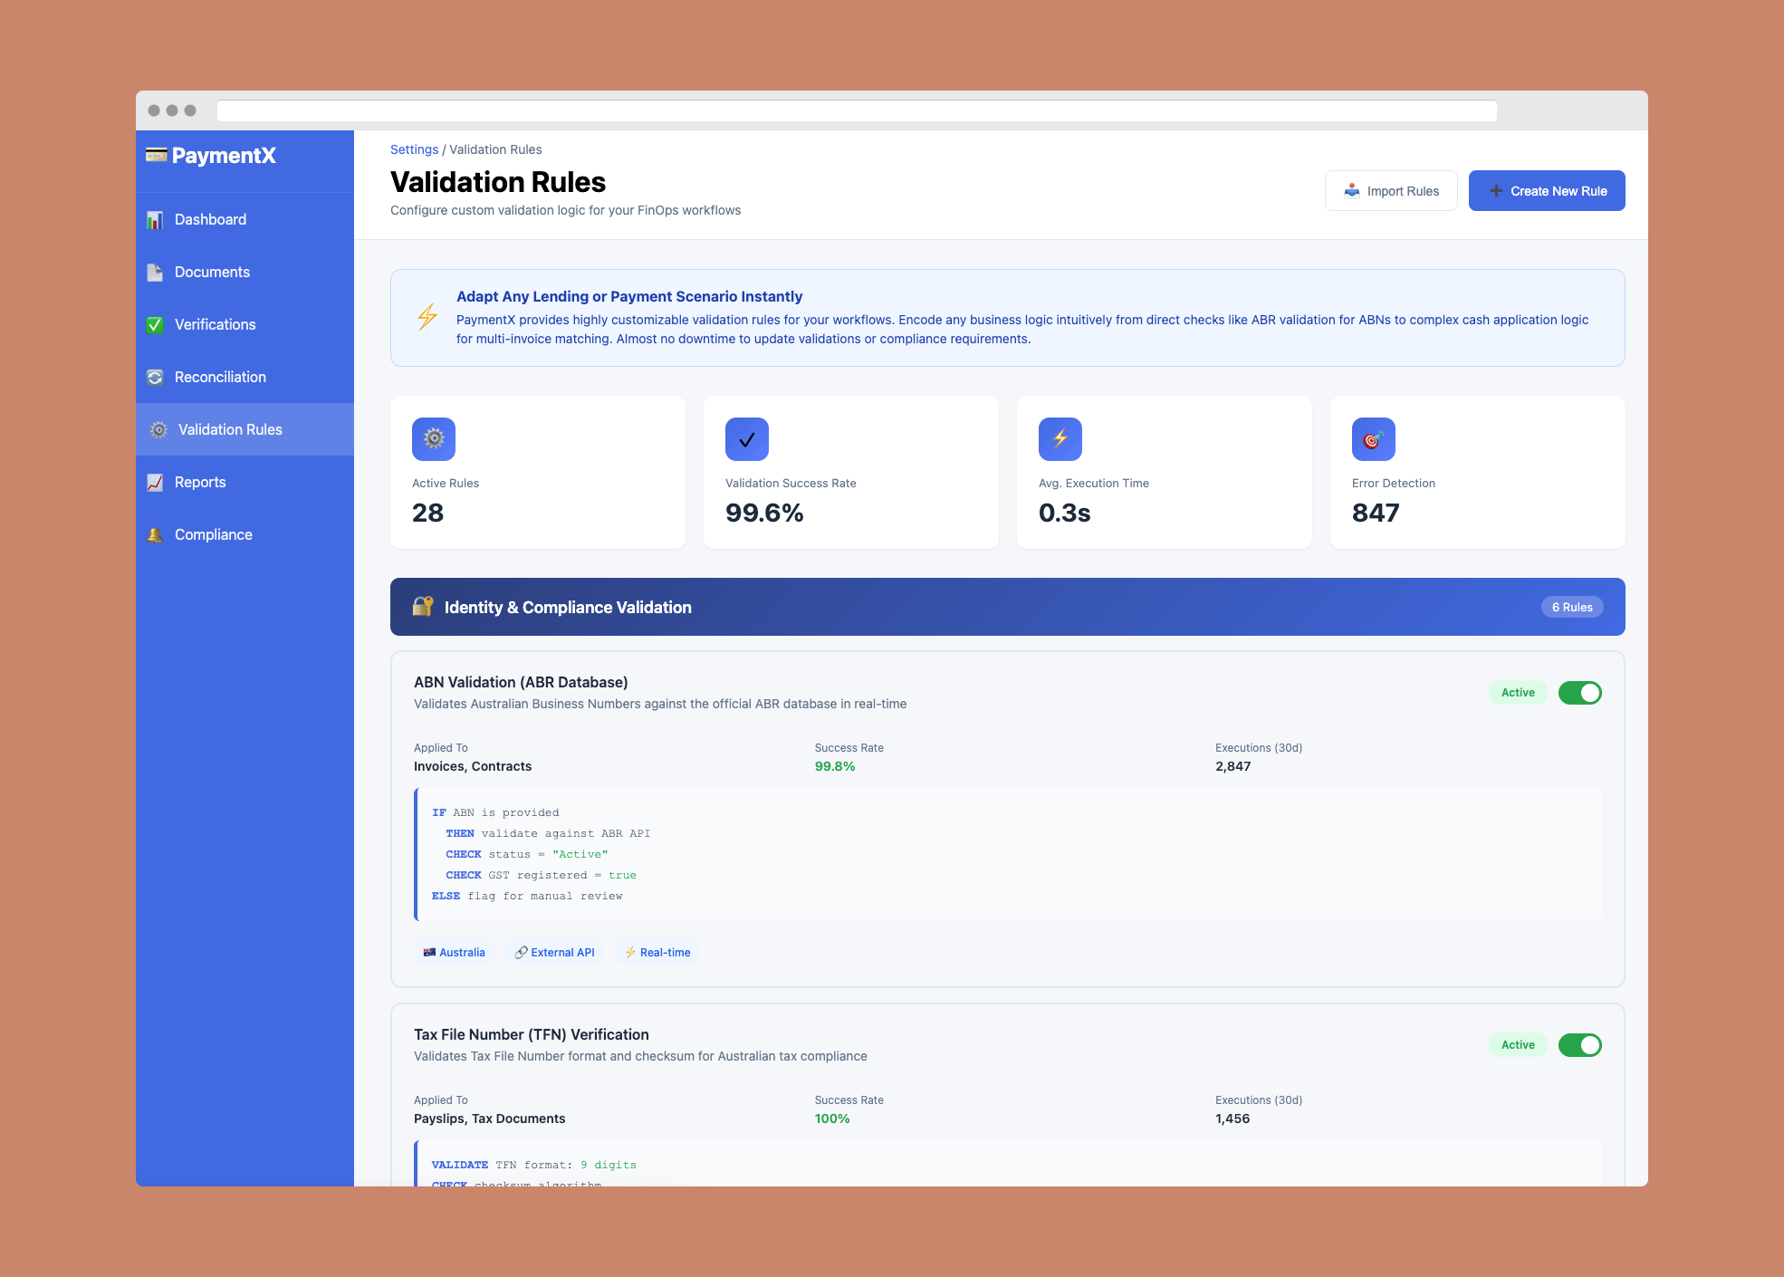Click the lock icon in Identity & Compliance header
Screen dimensions: 1784x1277
coord(423,607)
